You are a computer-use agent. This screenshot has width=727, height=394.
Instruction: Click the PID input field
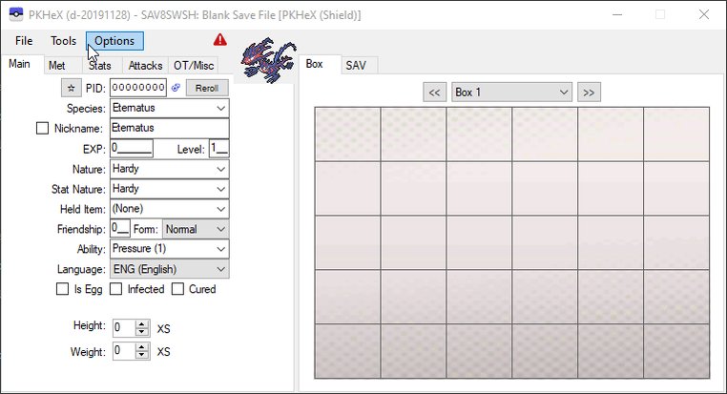[x=138, y=88]
